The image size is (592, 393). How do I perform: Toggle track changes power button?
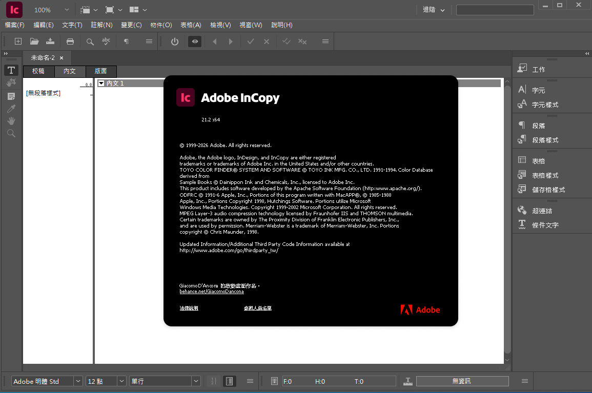point(175,42)
